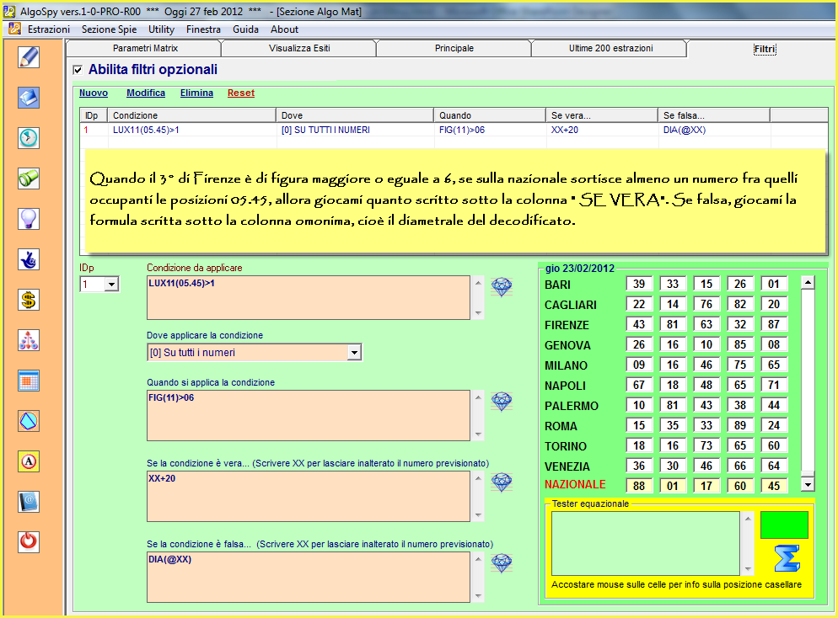Click extraction list scroll down arrow
Screen dimensions: 838x618
coord(808,485)
